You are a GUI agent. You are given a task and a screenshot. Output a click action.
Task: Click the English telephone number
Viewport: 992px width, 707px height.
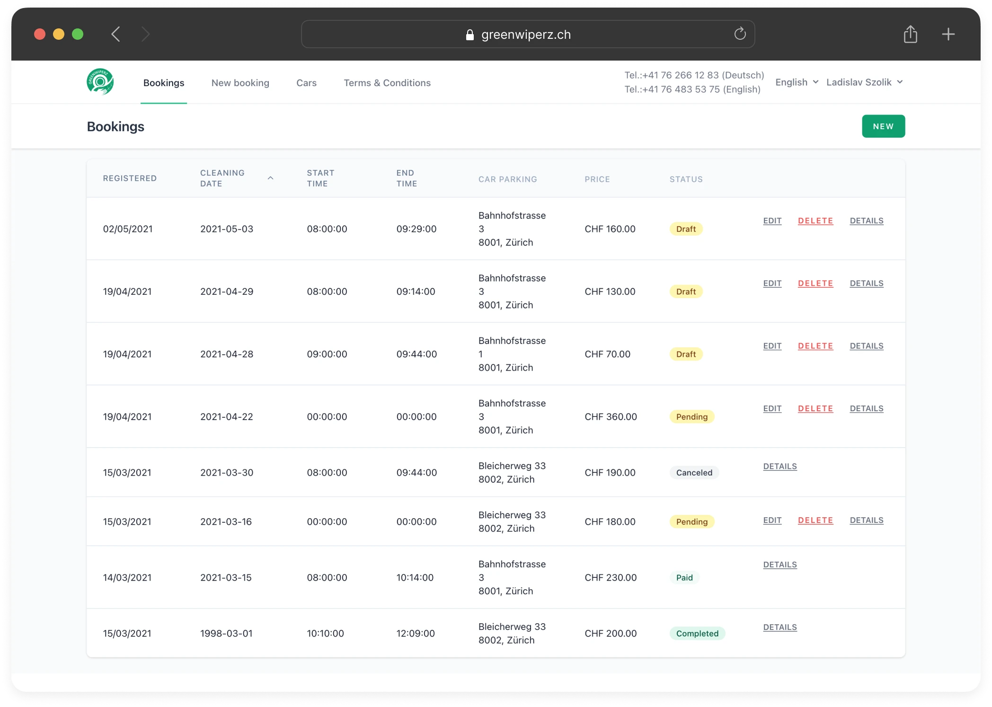[x=692, y=89]
